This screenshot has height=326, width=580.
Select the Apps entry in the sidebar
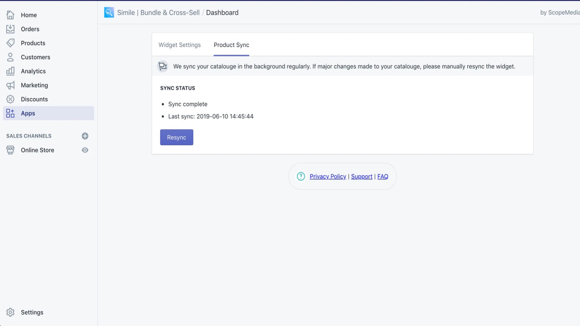coord(28,113)
